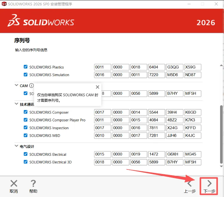Click the SOLIDWORKS logo in banner
The height and width of the screenshot is (197, 224).
(x=41, y=21)
